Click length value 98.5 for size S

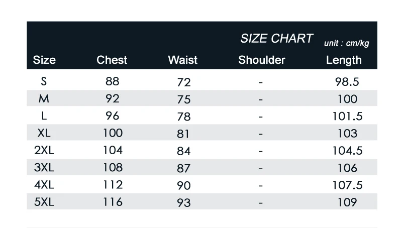coord(347,82)
